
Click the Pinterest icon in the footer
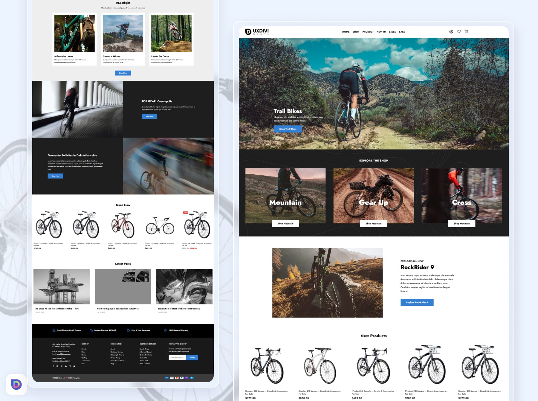coord(70,366)
